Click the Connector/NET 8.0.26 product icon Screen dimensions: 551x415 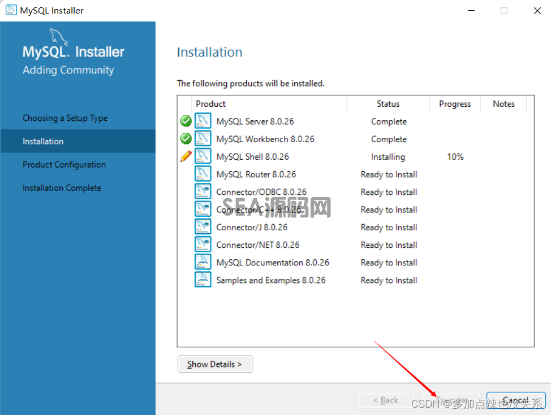click(203, 244)
